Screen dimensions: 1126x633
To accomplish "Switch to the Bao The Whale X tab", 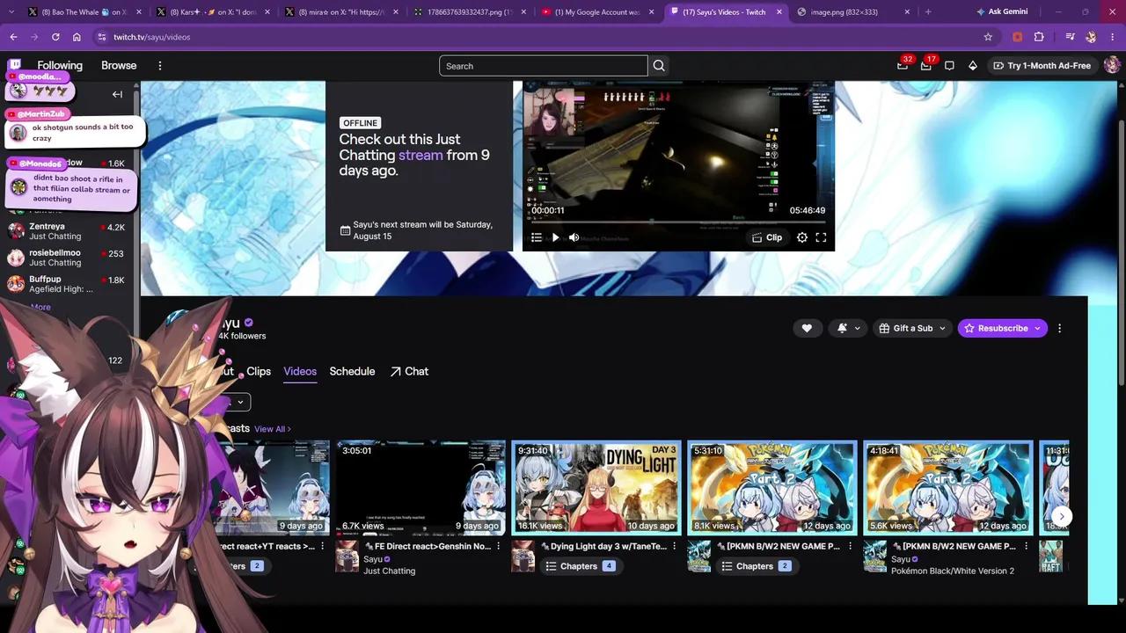I will click(84, 12).
